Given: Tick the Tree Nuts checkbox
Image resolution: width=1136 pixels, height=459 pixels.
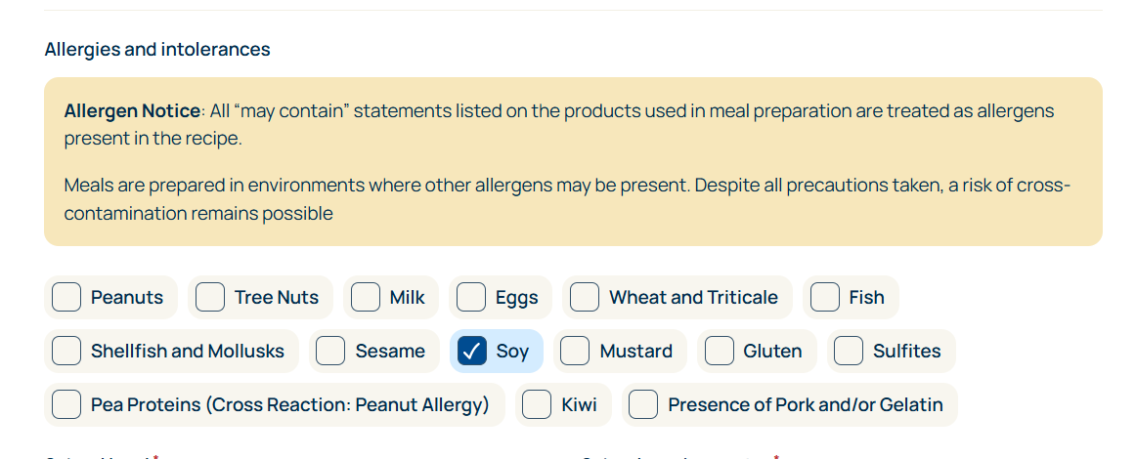Looking at the screenshot, I should tap(210, 297).
